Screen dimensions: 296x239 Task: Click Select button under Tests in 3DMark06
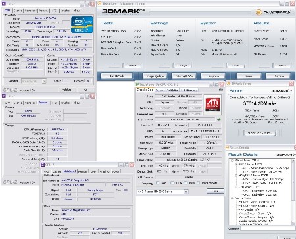coord(132,65)
